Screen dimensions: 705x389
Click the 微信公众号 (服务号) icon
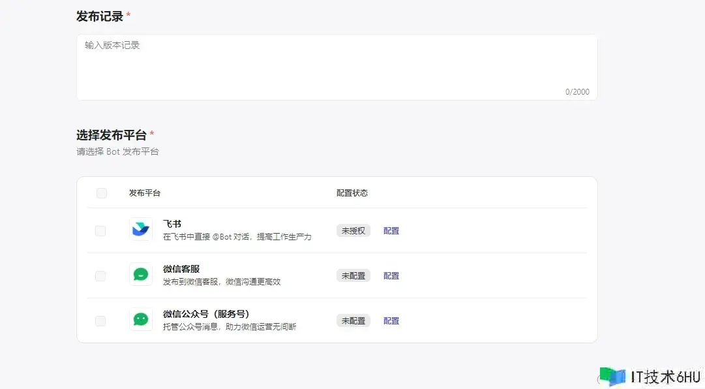[x=141, y=319]
